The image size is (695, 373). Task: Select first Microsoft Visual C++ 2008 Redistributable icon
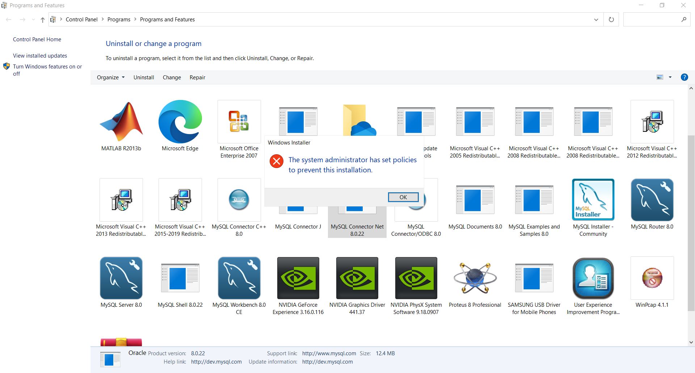coord(534,122)
